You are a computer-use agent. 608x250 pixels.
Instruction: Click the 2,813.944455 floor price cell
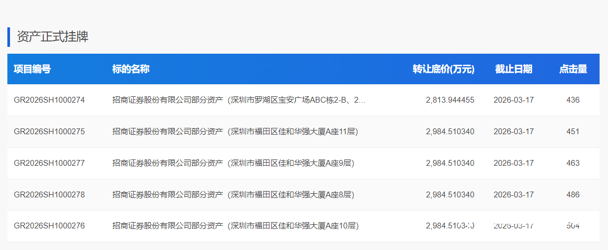click(x=450, y=100)
